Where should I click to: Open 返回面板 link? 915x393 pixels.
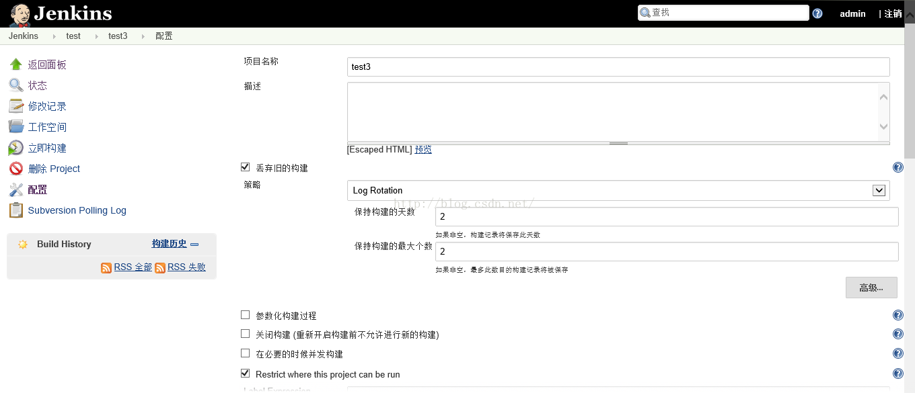click(47, 65)
